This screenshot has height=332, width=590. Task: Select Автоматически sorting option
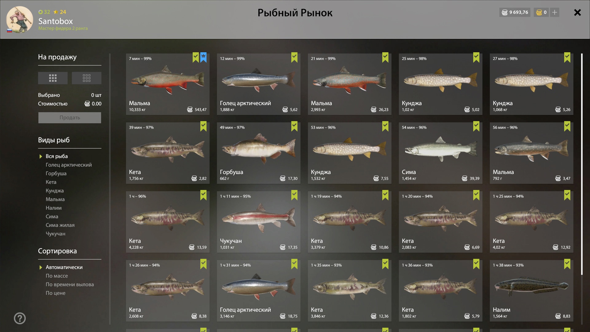pos(64,267)
